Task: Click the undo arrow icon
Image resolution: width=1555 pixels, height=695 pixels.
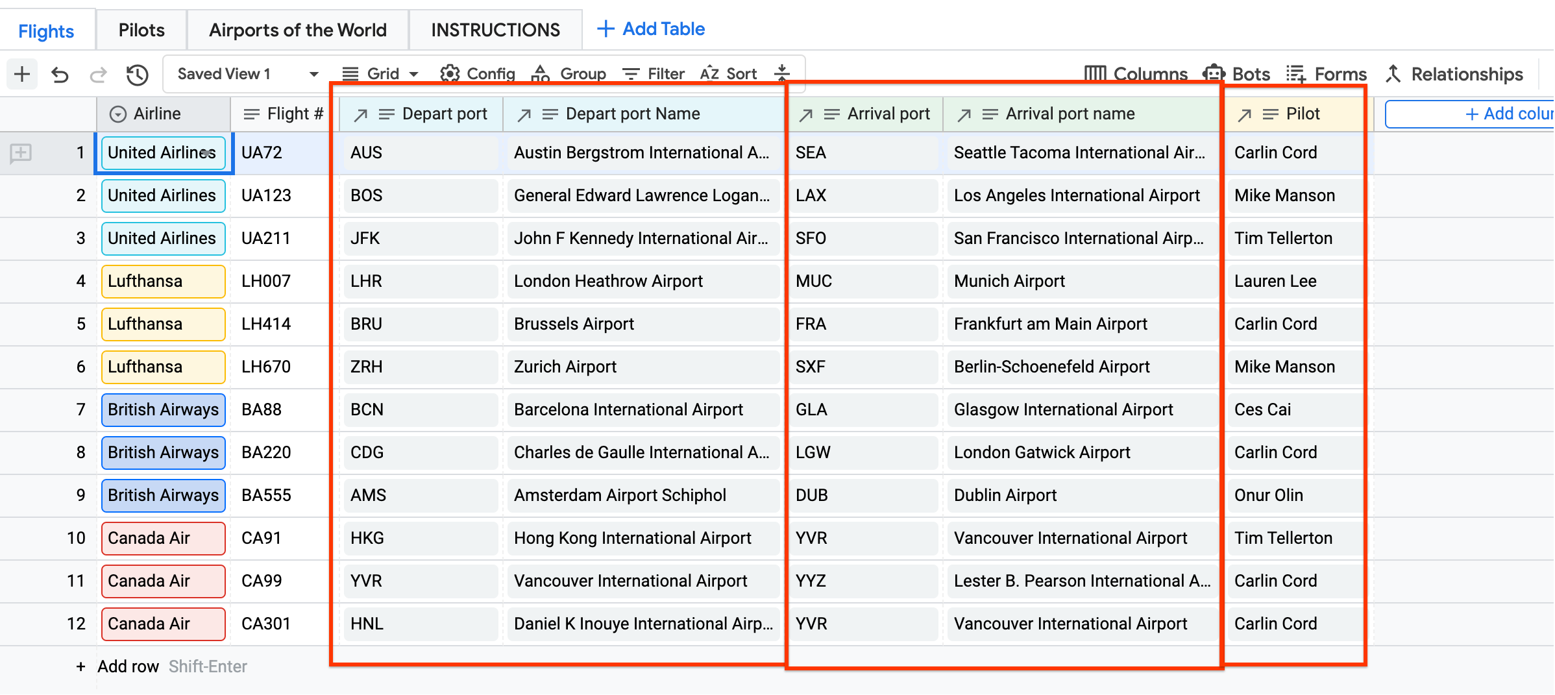Action: [60, 75]
